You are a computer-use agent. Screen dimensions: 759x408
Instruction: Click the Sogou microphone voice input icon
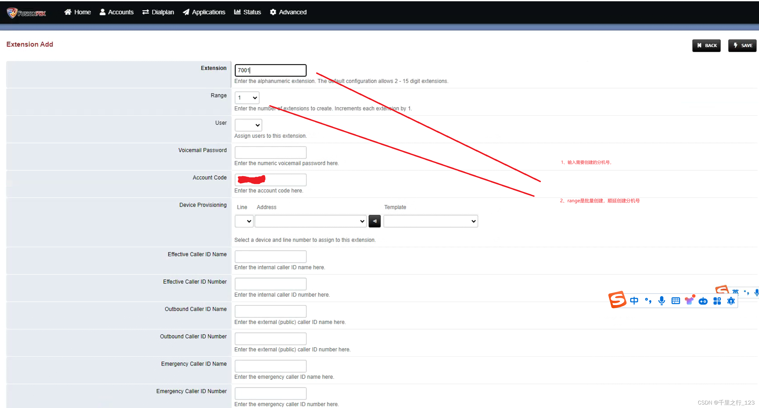662,301
